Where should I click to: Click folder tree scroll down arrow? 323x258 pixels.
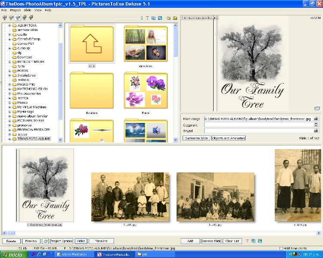tap(60, 140)
